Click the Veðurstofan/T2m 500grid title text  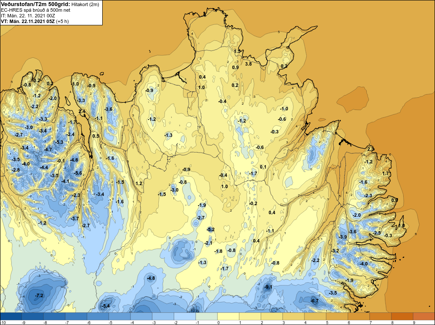pos(36,4)
